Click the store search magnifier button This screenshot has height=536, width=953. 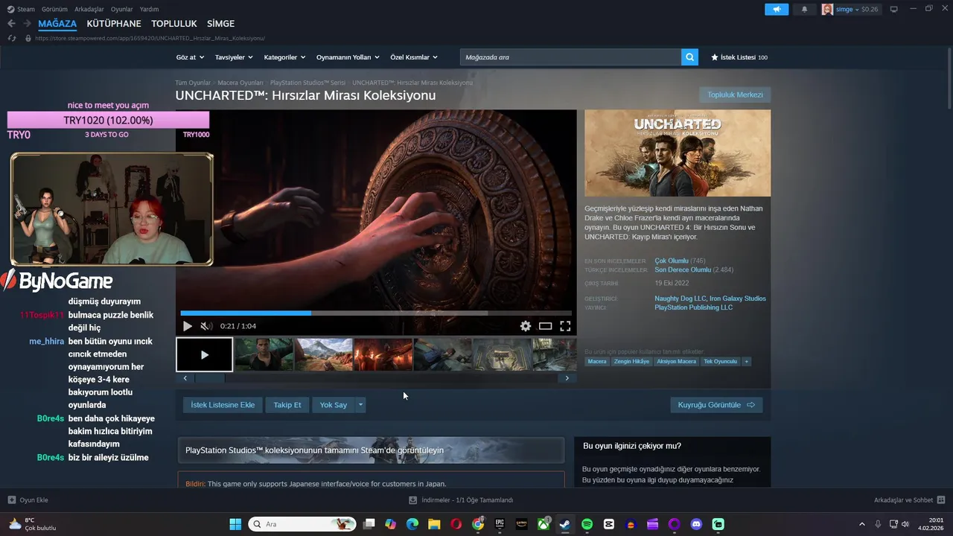[689, 57]
